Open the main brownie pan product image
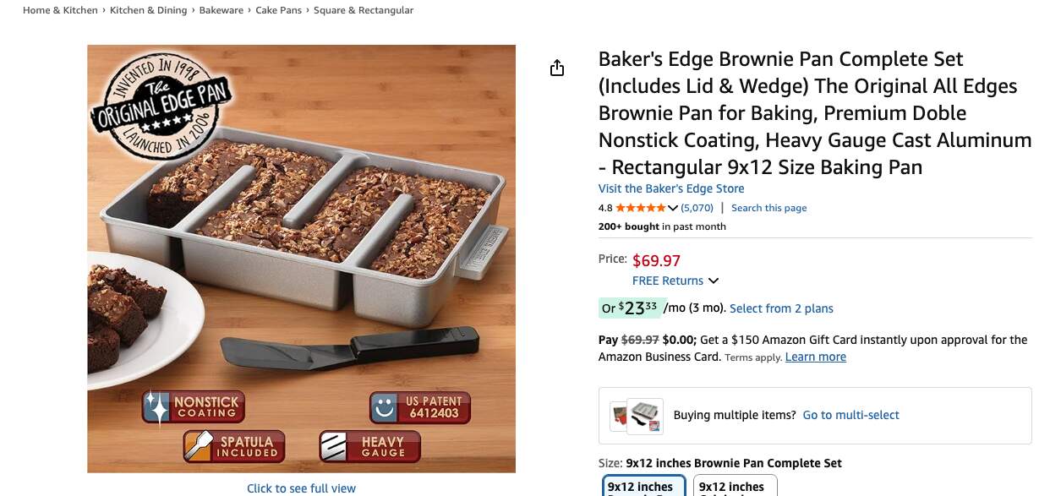The image size is (1050, 496). (x=301, y=259)
